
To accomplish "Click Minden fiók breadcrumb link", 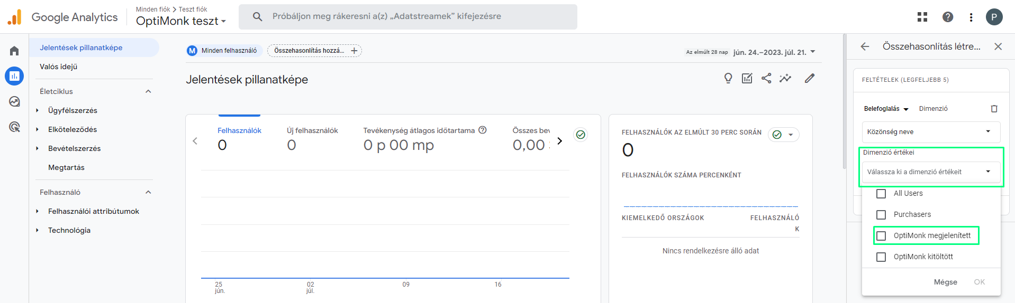I will point(153,10).
